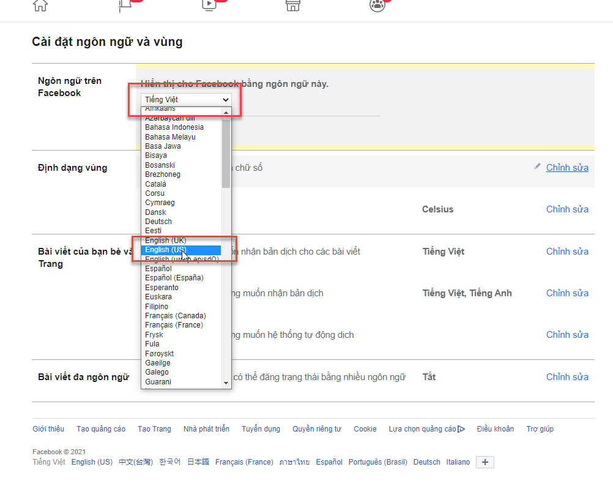Open Quyền riêng tư footer link
Screen dimensions: 613x486
(317, 429)
